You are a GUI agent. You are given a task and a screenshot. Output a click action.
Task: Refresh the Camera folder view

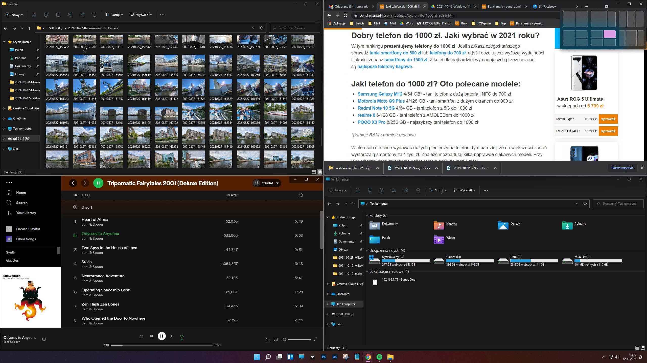point(262,28)
